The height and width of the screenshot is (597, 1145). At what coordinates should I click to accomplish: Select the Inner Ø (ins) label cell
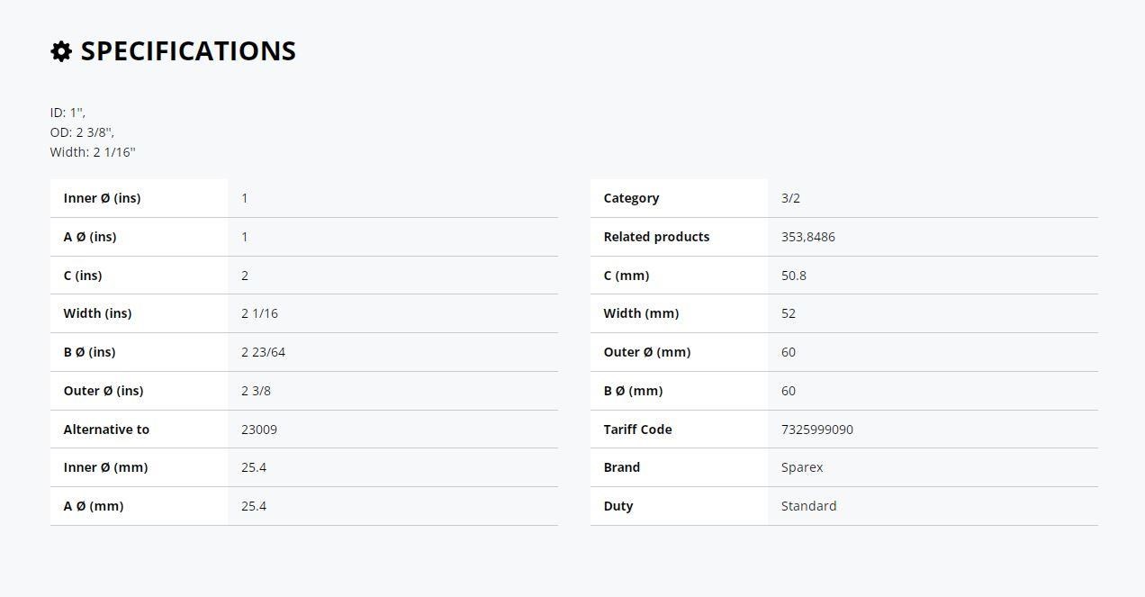[139, 198]
